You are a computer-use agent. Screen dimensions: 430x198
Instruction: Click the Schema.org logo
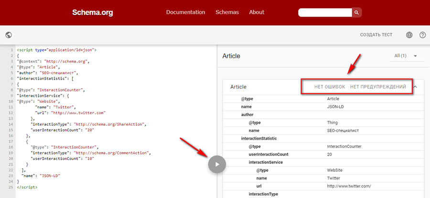[92, 13]
